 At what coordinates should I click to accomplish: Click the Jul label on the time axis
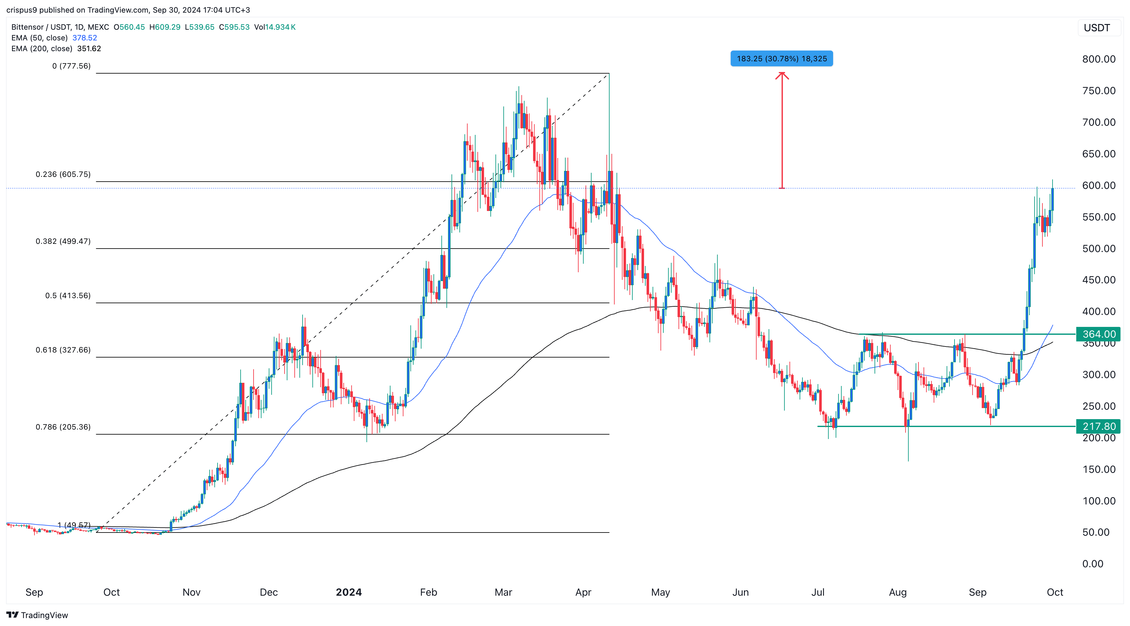(818, 592)
